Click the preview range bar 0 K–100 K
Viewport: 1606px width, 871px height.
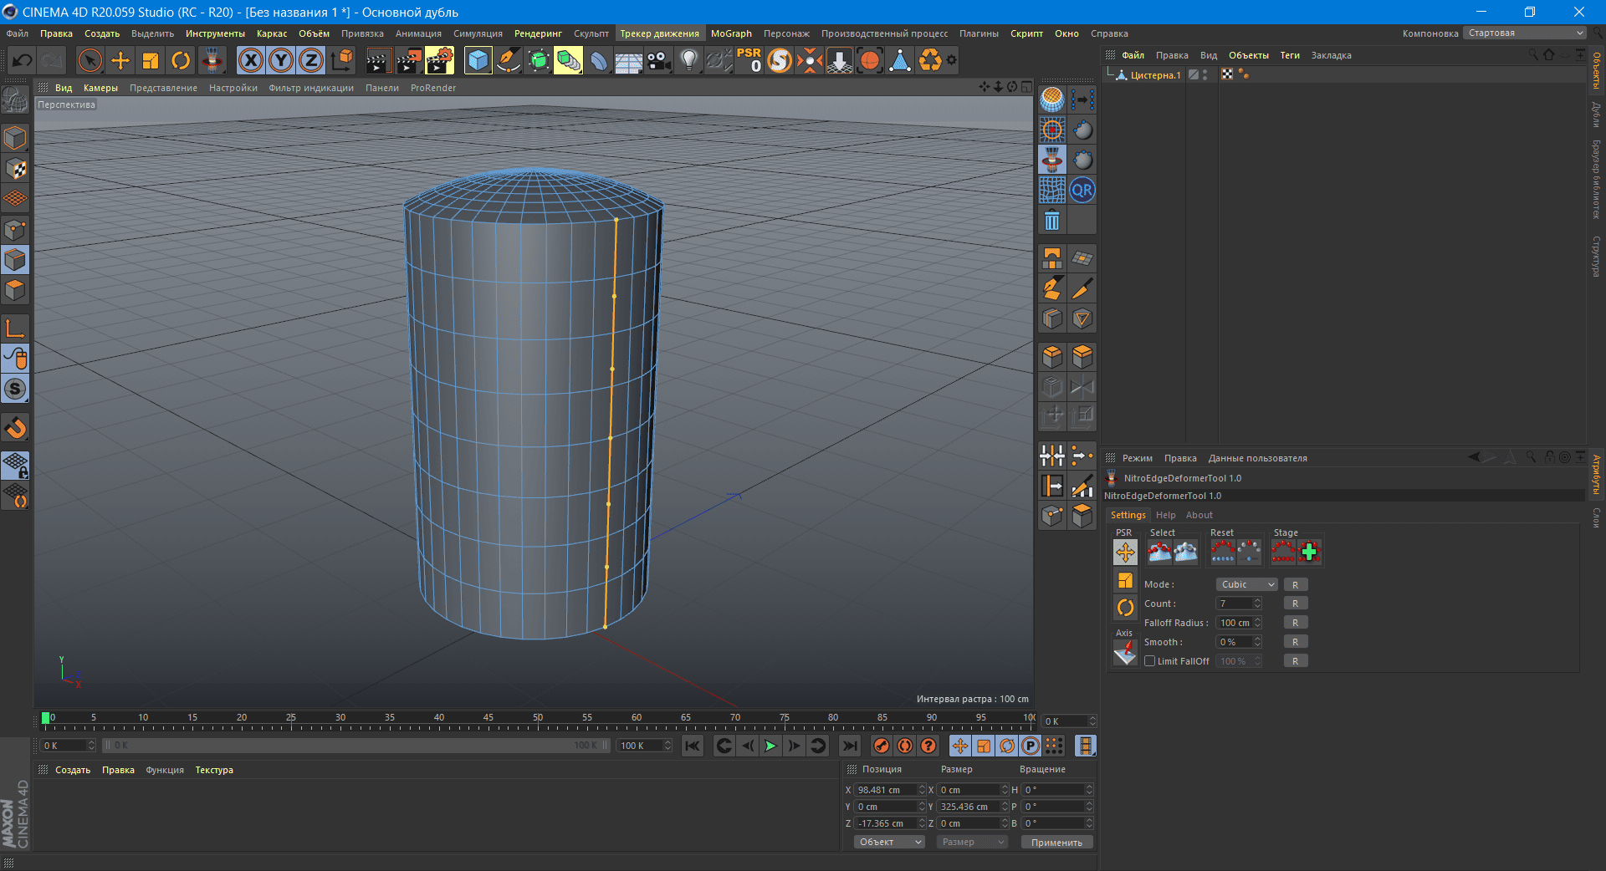[355, 746]
